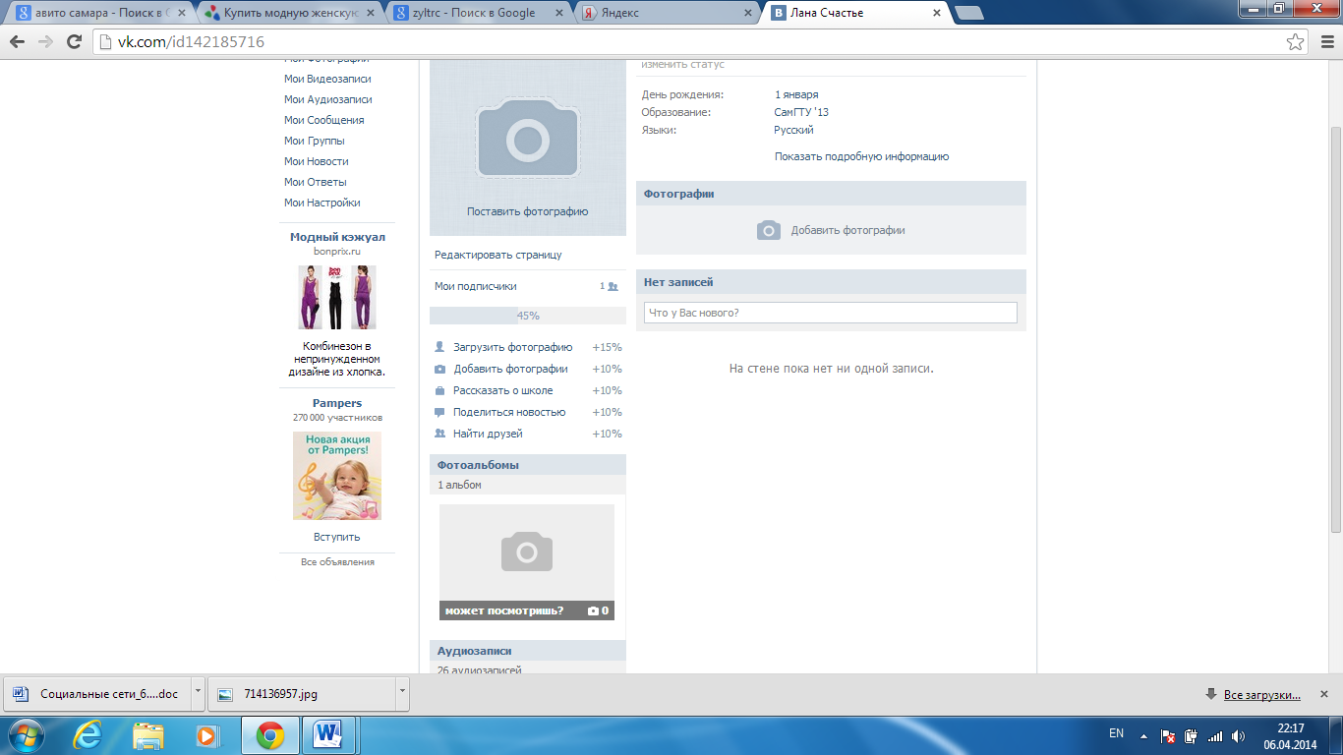Click the volume speaker tray icon
Viewport: 1343px width, 755px height.
[x=1238, y=735]
